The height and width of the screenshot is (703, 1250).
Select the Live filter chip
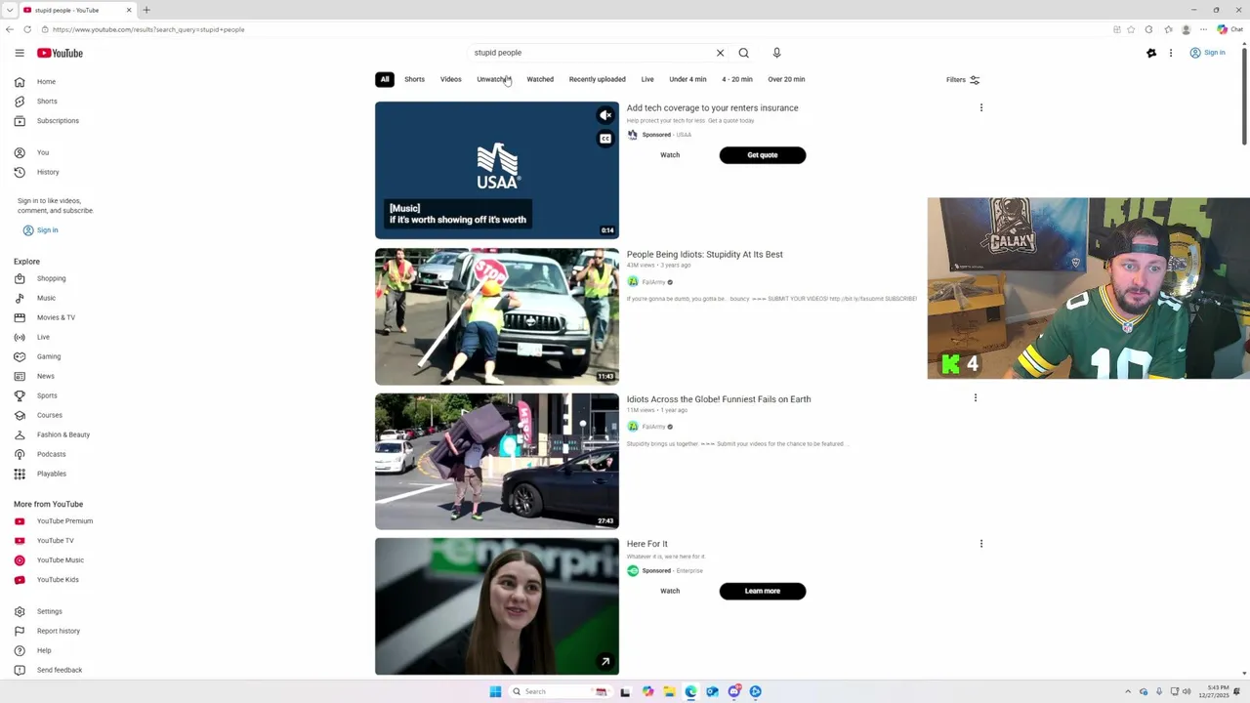pyautogui.click(x=647, y=79)
